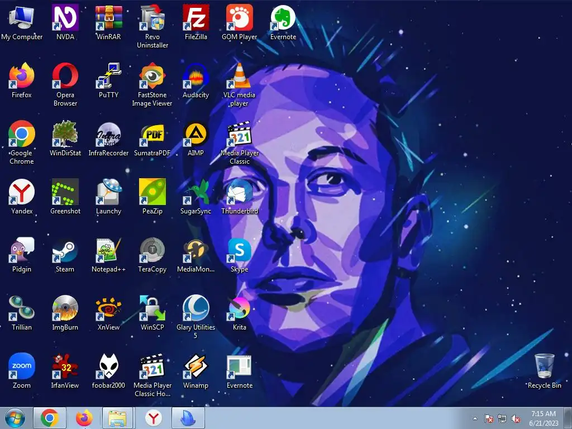This screenshot has width=572, height=429.
Task: Show hidden system tray icons arrow
Action: pyautogui.click(x=475, y=418)
